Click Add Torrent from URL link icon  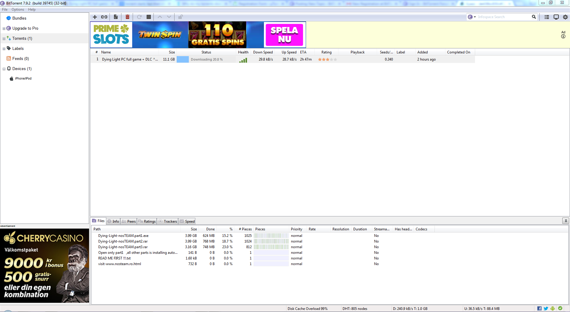click(104, 17)
